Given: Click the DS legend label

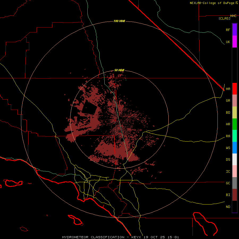Looking at the screenshot, I should tap(228, 160).
